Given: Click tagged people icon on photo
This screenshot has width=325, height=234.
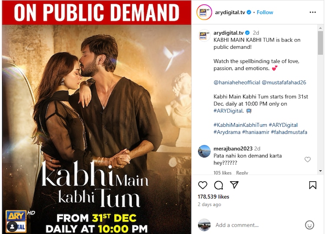Looking at the screenshot, I should coord(12,227).
